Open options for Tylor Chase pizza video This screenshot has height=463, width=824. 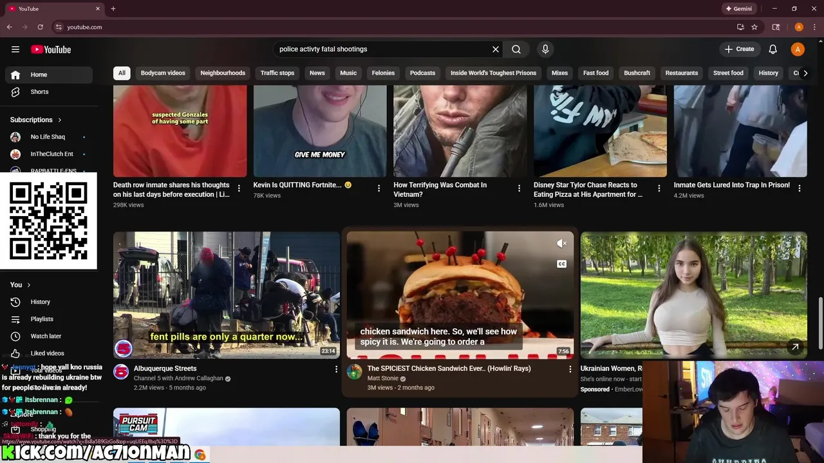(659, 188)
